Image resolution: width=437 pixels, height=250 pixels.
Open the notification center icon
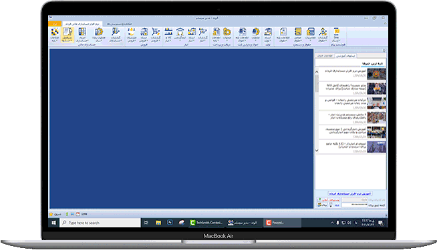coord(381,223)
